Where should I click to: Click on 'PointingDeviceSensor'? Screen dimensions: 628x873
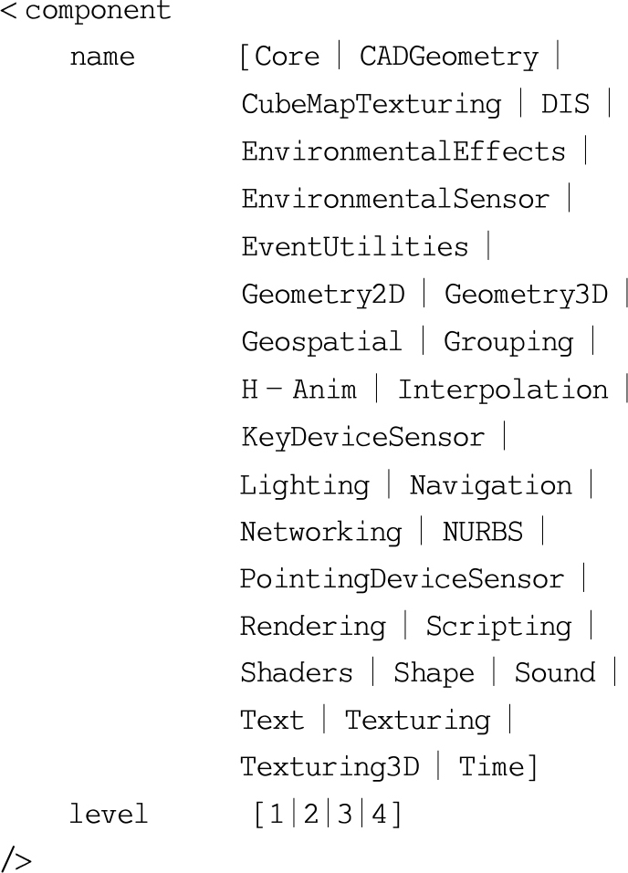point(403,579)
